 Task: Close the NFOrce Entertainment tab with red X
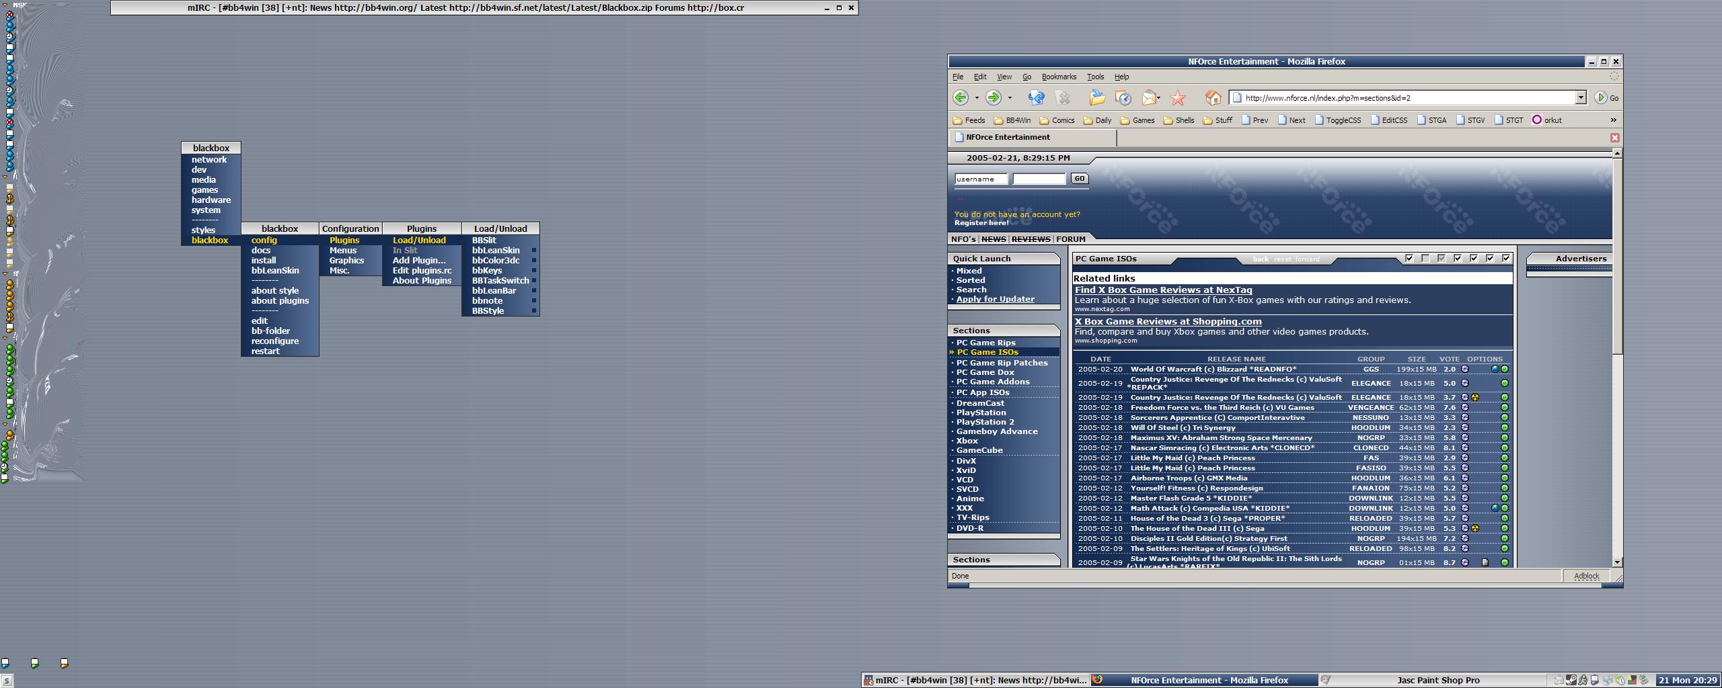point(1614,138)
